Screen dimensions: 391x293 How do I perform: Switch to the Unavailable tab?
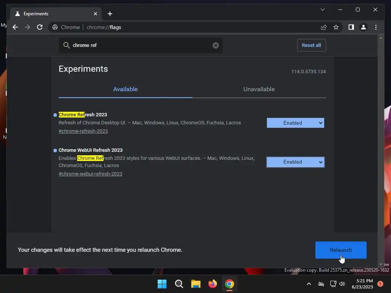(x=259, y=89)
